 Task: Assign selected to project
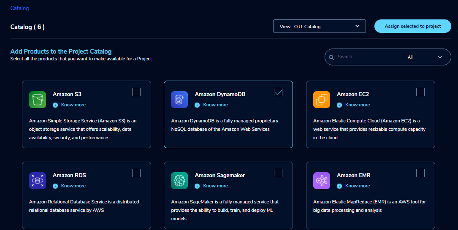pos(413,26)
